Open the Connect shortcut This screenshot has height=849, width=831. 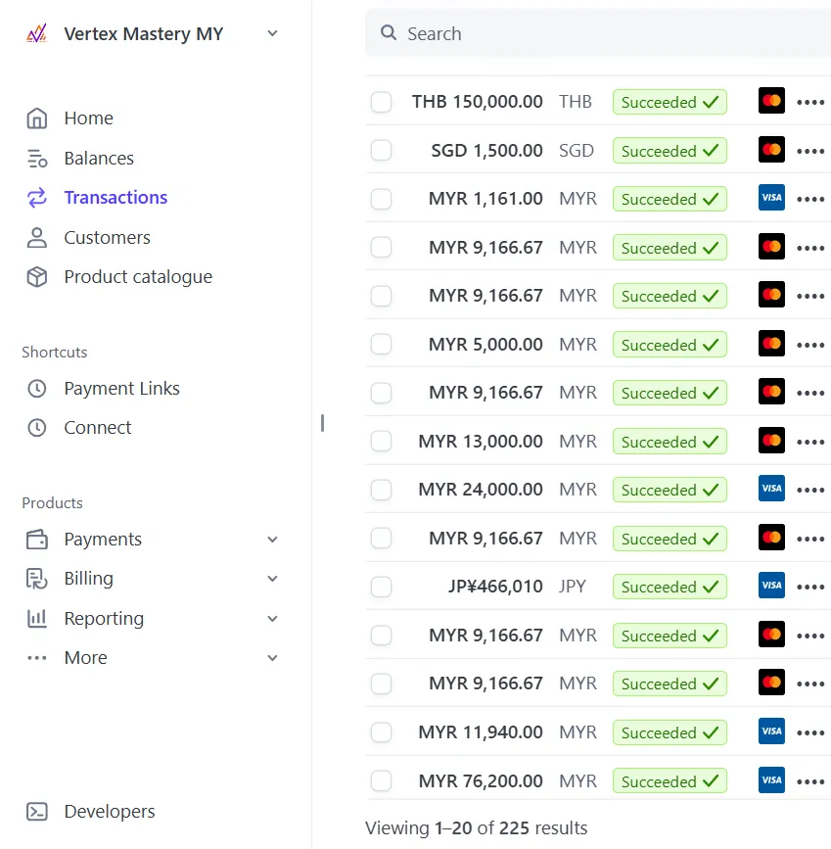(97, 428)
